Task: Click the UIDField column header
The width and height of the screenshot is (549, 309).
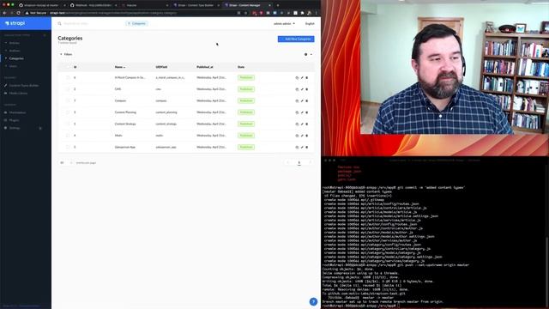Action: 161,67
